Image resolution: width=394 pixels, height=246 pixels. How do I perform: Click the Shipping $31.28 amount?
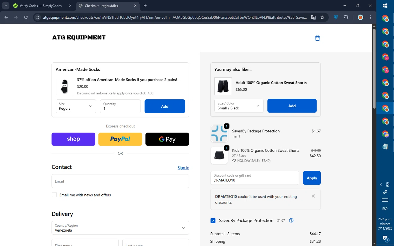(x=315, y=241)
